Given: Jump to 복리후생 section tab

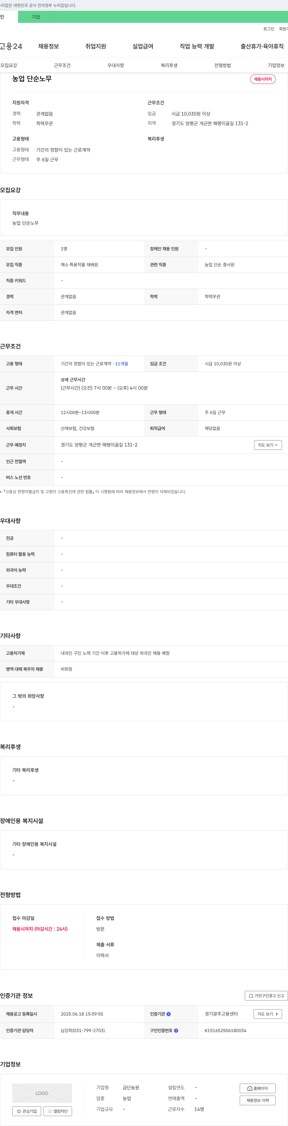Looking at the screenshot, I should (169, 66).
